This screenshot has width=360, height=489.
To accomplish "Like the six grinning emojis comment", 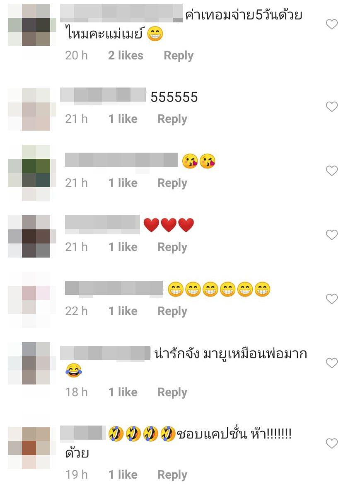I will 332,299.
